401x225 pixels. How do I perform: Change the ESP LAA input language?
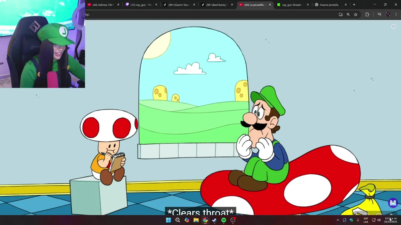click(366, 220)
